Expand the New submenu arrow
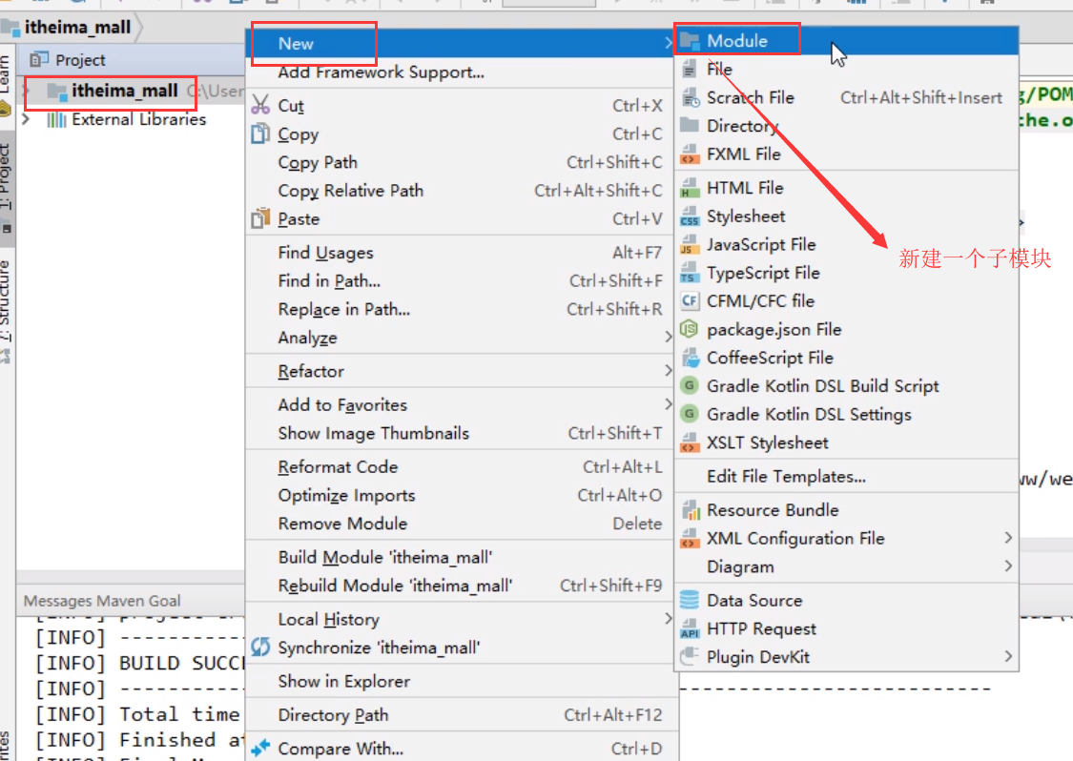The height and width of the screenshot is (761, 1073). (x=668, y=43)
